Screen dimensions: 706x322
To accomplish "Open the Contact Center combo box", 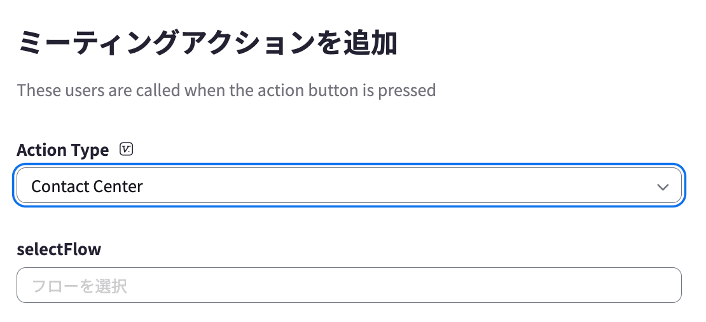I will 349,186.
